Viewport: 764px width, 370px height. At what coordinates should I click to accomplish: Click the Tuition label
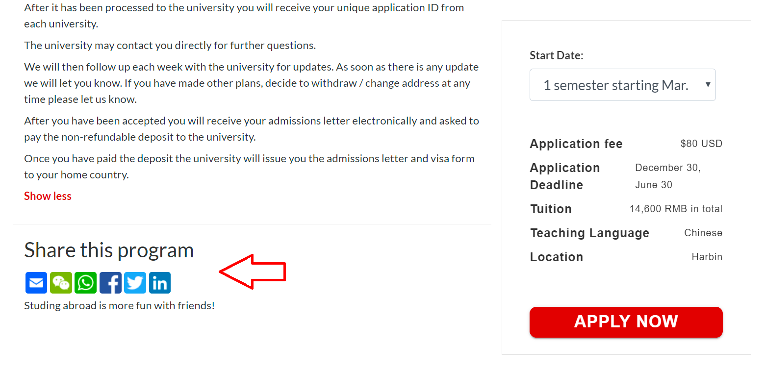pos(551,209)
